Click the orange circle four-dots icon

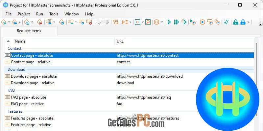pos(156,22)
